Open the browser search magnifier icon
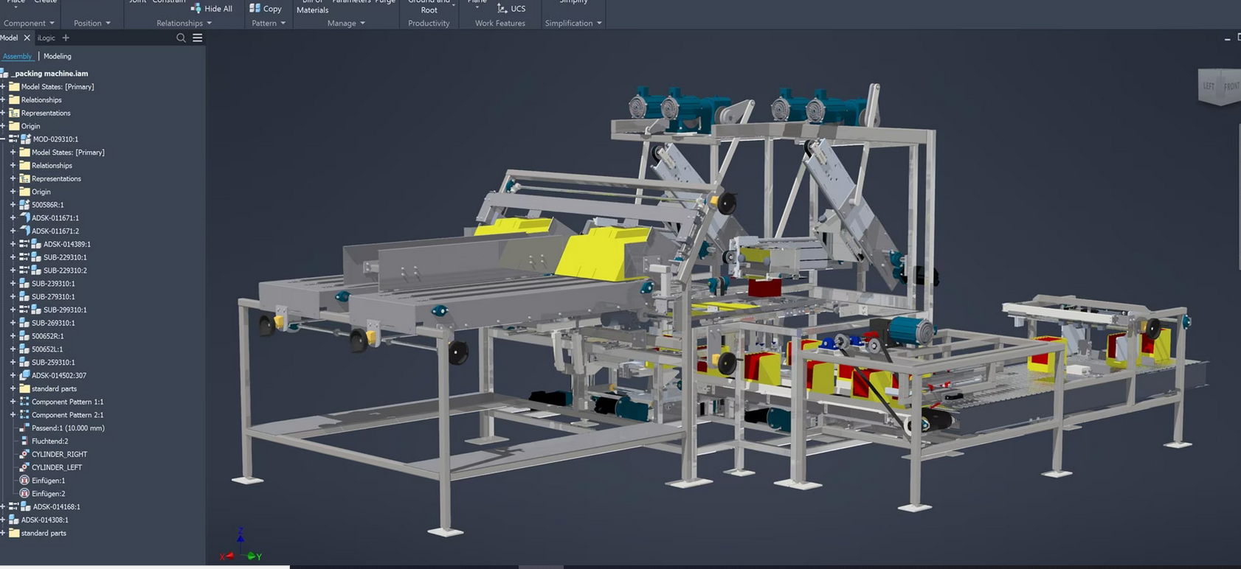This screenshot has height=569, width=1241. pyautogui.click(x=181, y=38)
